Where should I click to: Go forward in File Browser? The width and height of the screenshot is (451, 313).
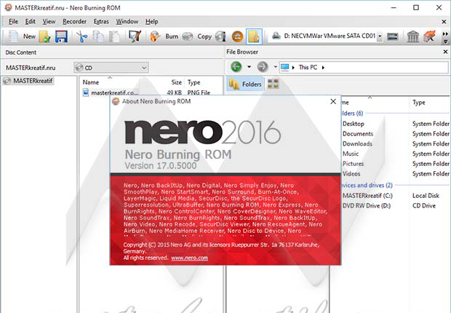click(263, 67)
